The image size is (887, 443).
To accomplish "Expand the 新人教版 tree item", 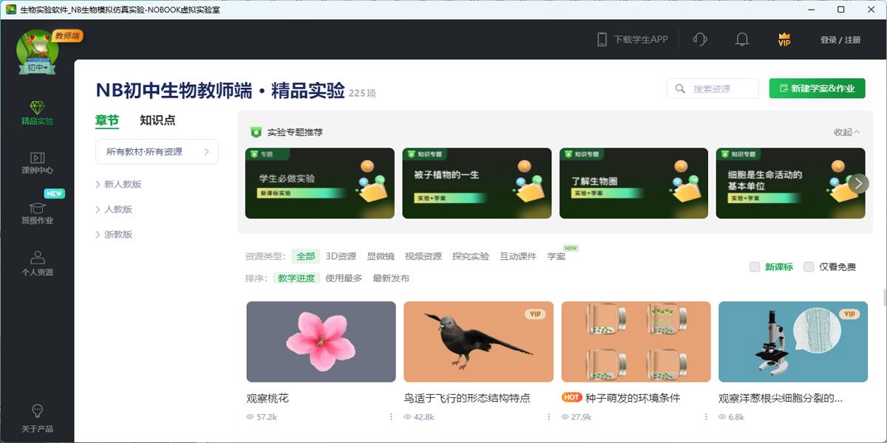I will click(98, 185).
